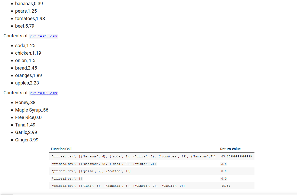The width and height of the screenshot is (297, 195).
Task: Click the soda,1.25 list item
Action: [x=25, y=45]
